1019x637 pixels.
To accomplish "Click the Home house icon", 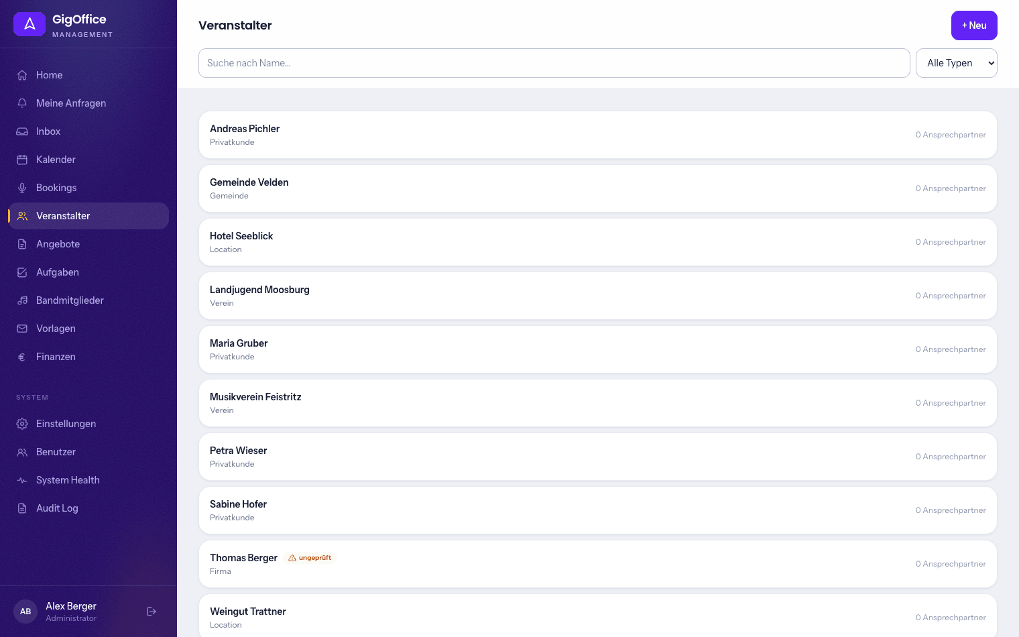I will [x=22, y=75].
